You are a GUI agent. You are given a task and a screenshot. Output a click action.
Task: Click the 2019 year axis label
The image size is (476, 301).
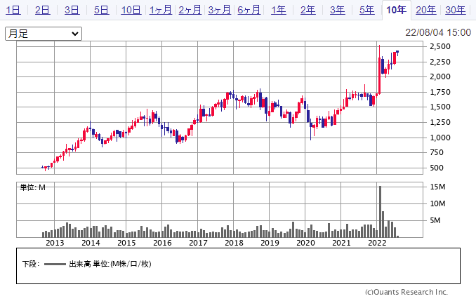pos(270,243)
